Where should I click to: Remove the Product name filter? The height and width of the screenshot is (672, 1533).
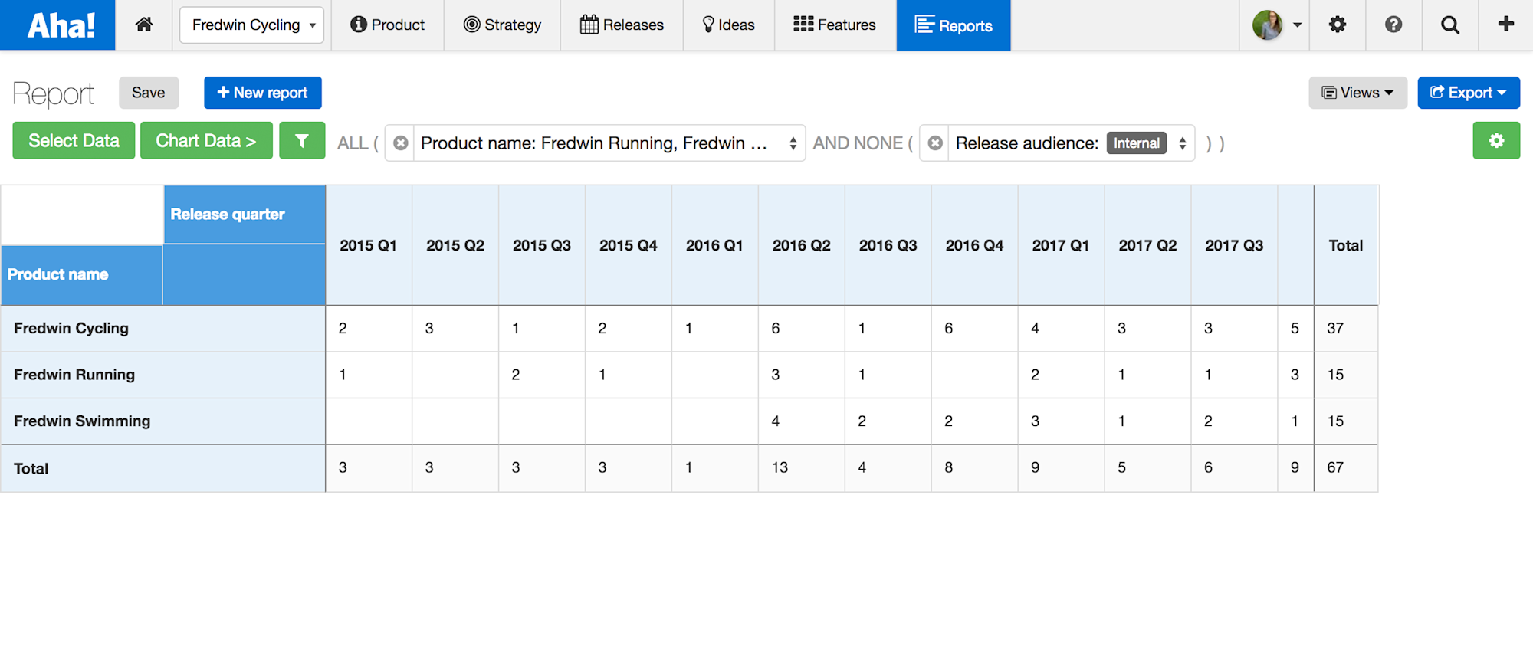point(400,143)
